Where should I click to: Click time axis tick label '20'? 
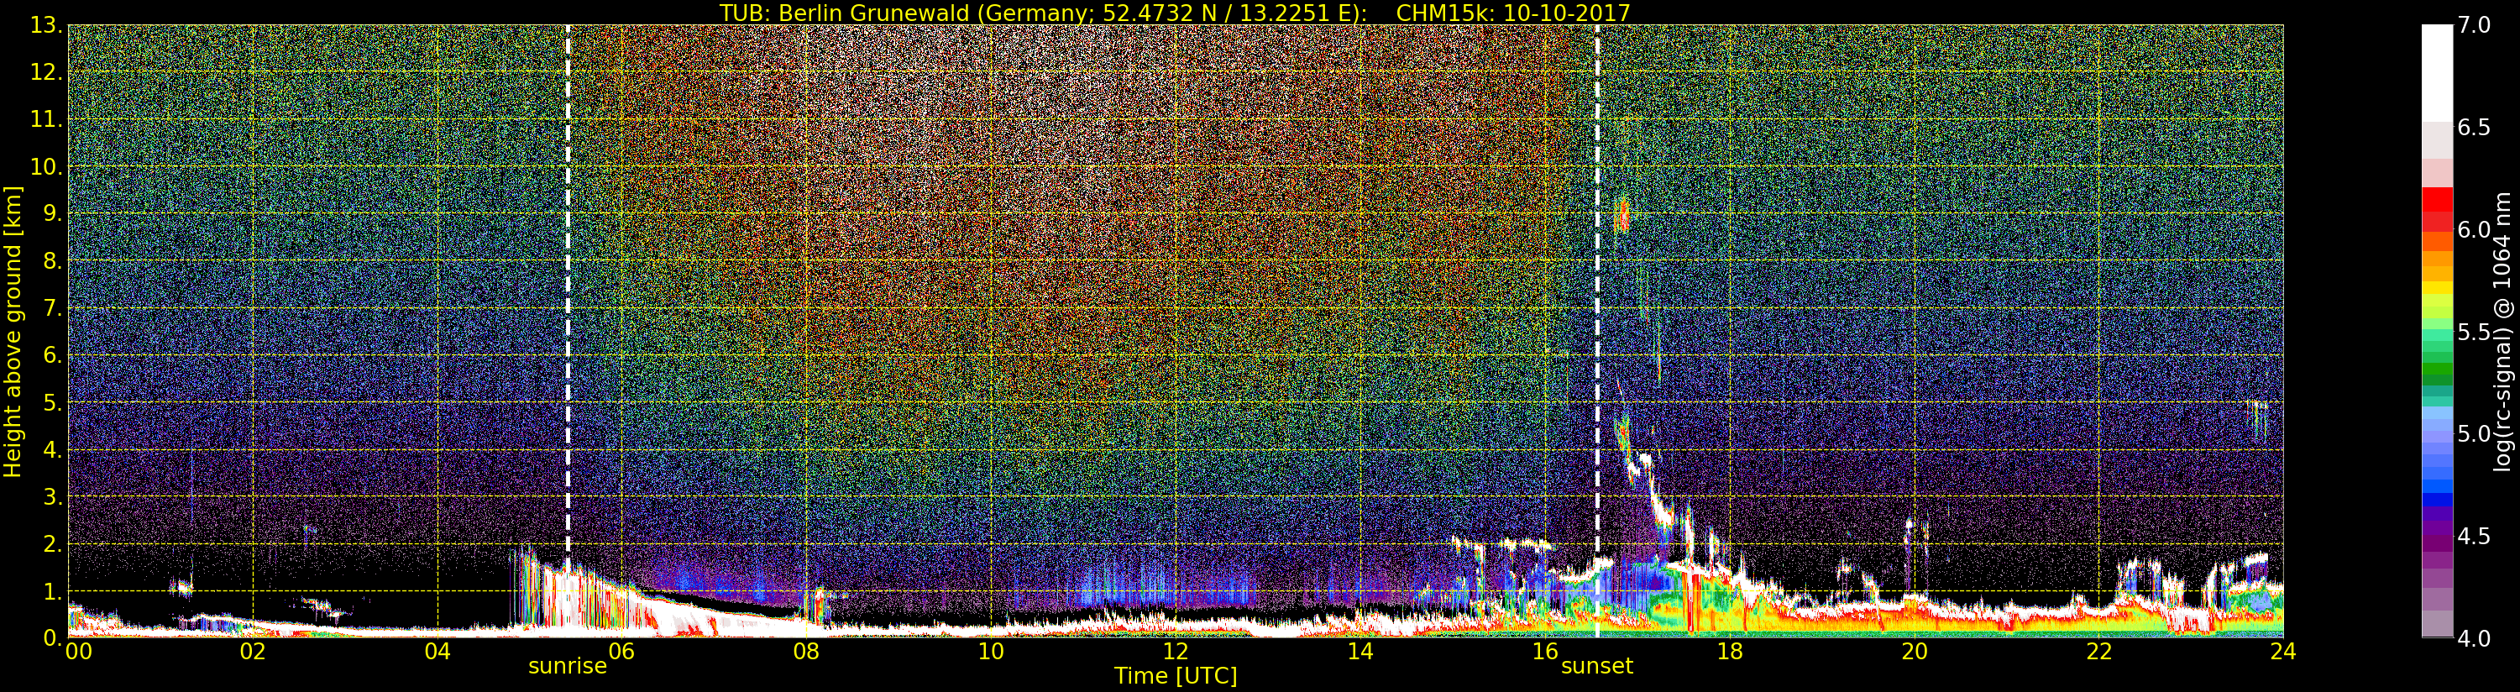(1915, 652)
